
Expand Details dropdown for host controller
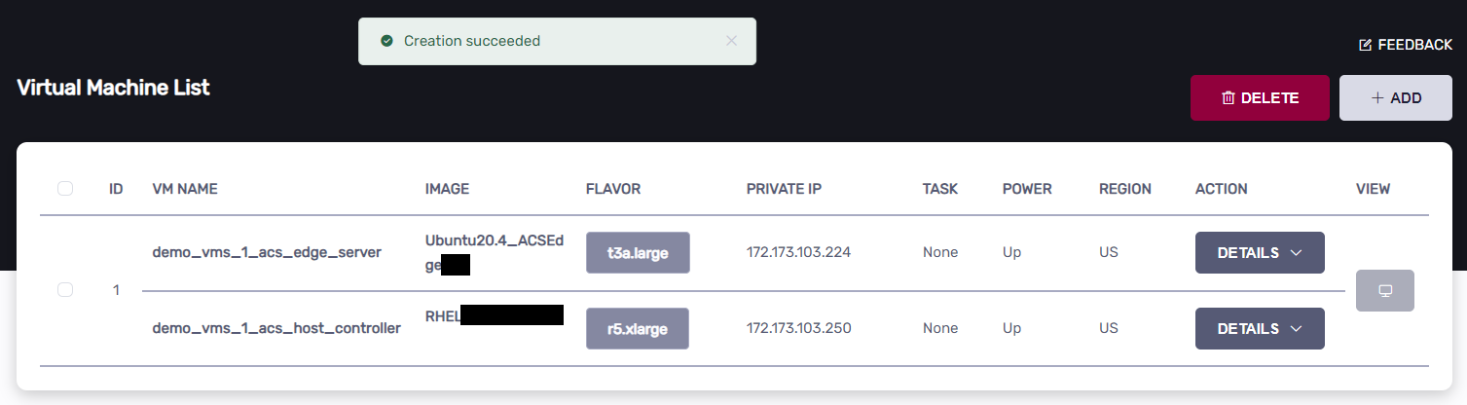(1260, 329)
